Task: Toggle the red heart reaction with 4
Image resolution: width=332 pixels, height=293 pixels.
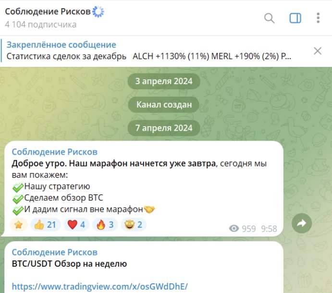Action: click(x=76, y=225)
